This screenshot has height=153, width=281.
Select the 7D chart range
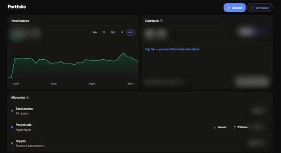point(104,32)
